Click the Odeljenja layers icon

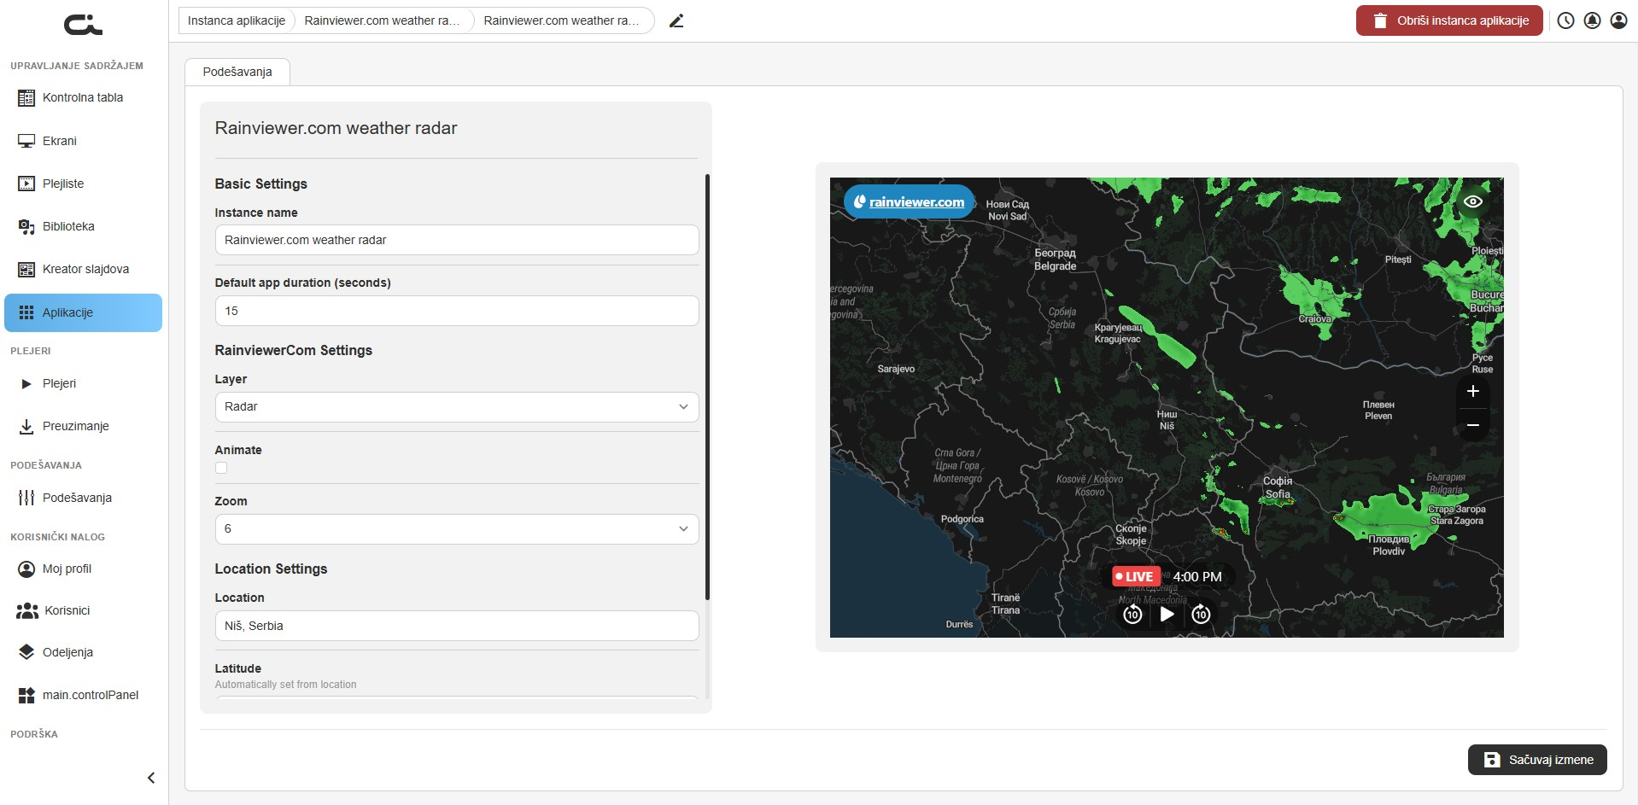(x=26, y=652)
